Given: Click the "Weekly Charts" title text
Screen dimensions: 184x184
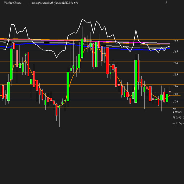Looking at the screenshot, I should point(13,3).
